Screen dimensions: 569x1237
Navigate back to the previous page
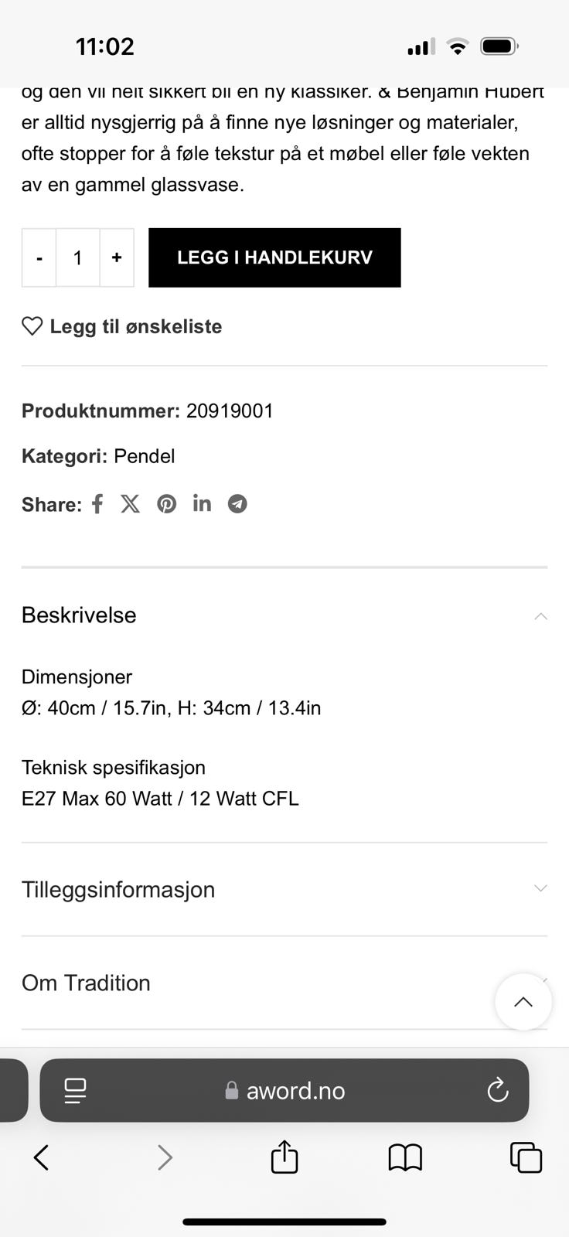[41, 1157]
